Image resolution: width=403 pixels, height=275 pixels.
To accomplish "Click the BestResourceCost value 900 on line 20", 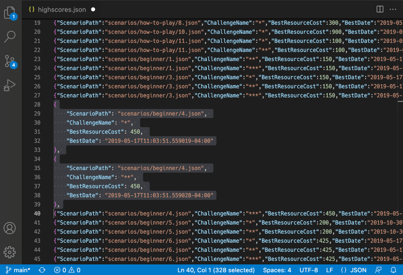I will coord(337,32).
